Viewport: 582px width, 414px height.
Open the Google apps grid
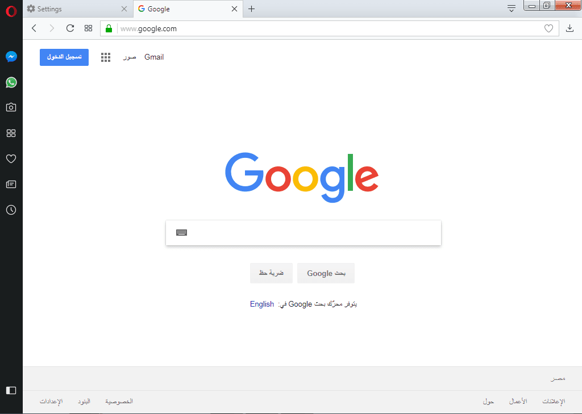click(x=106, y=57)
